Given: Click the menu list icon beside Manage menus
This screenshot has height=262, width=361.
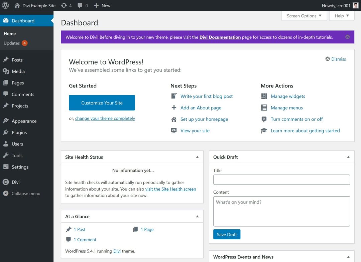Looking at the screenshot, I should point(264,107).
